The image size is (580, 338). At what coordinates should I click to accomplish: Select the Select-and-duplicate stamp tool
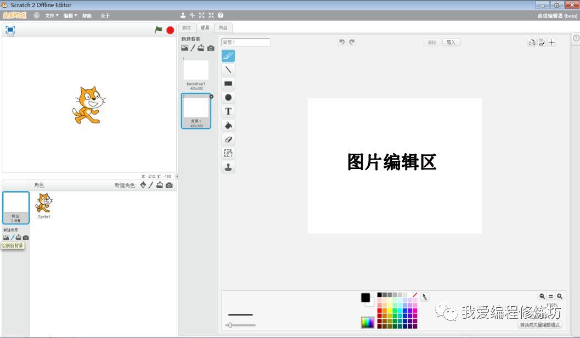pyautogui.click(x=228, y=167)
